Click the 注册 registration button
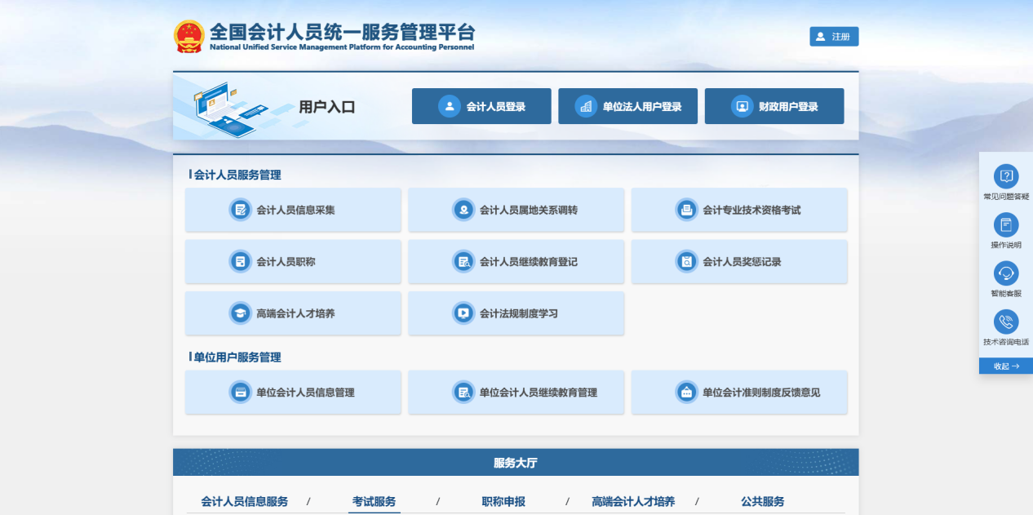1033x515 pixels. [x=833, y=36]
